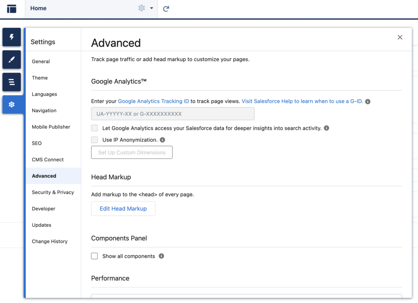Click the Experience Builder icon in the top-left corner
The image size is (418, 303).
click(x=11, y=8)
